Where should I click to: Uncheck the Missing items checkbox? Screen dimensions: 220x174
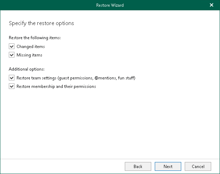point(12,55)
